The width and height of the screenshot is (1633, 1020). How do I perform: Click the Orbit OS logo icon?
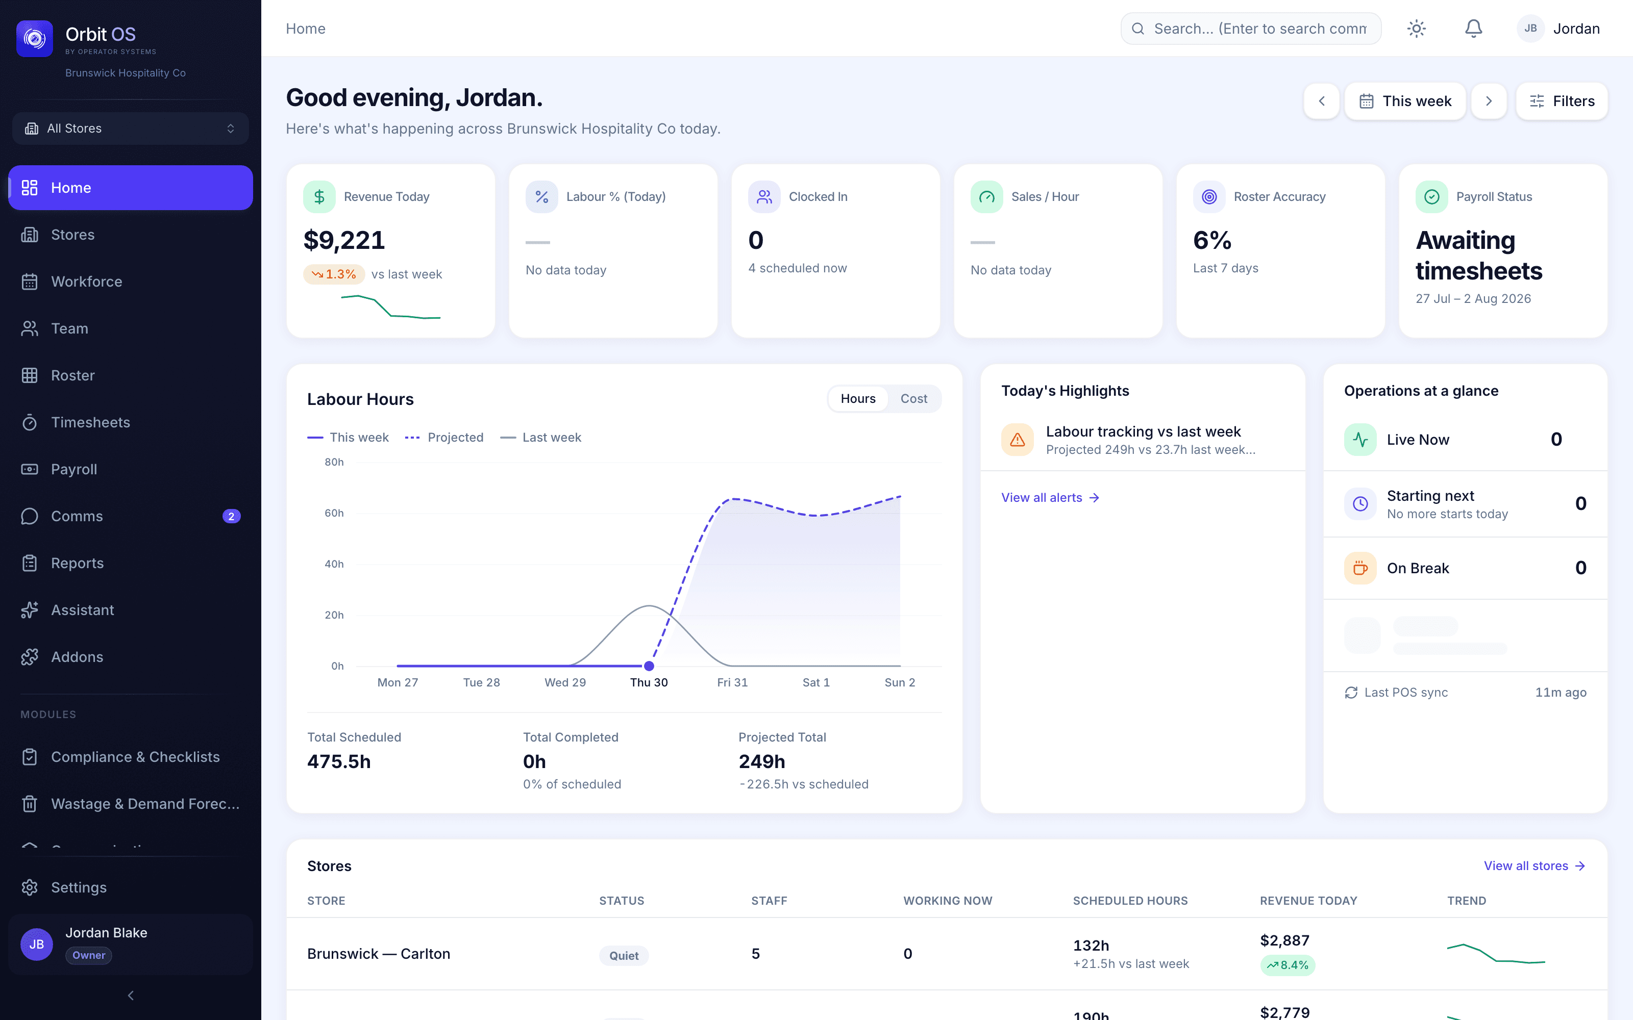pos(34,38)
